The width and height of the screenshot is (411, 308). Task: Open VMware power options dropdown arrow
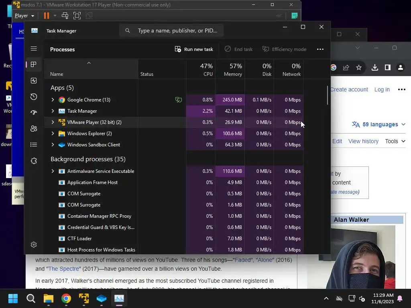point(55,16)
